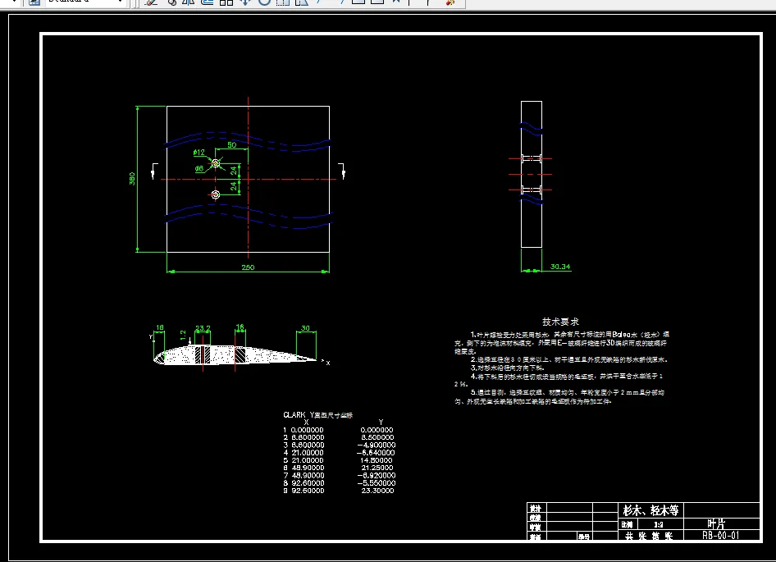
Task: Select the 杉木、轻木等 material cell
Action: point(650,510)
